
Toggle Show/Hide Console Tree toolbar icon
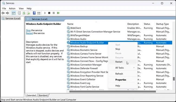[x=14, y=13]
